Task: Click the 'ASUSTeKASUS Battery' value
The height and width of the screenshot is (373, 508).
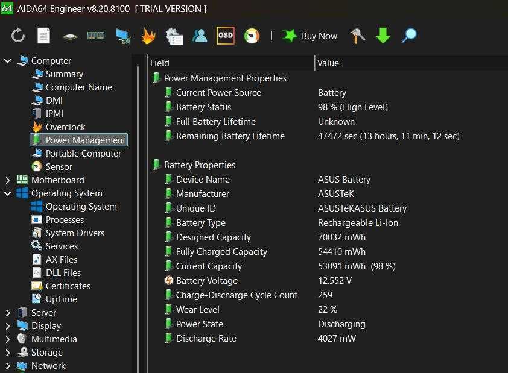Action: coord(362,208)
